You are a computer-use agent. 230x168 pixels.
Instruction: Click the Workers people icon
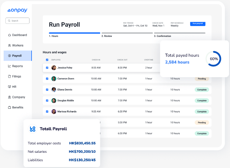(x=10, y=46)
